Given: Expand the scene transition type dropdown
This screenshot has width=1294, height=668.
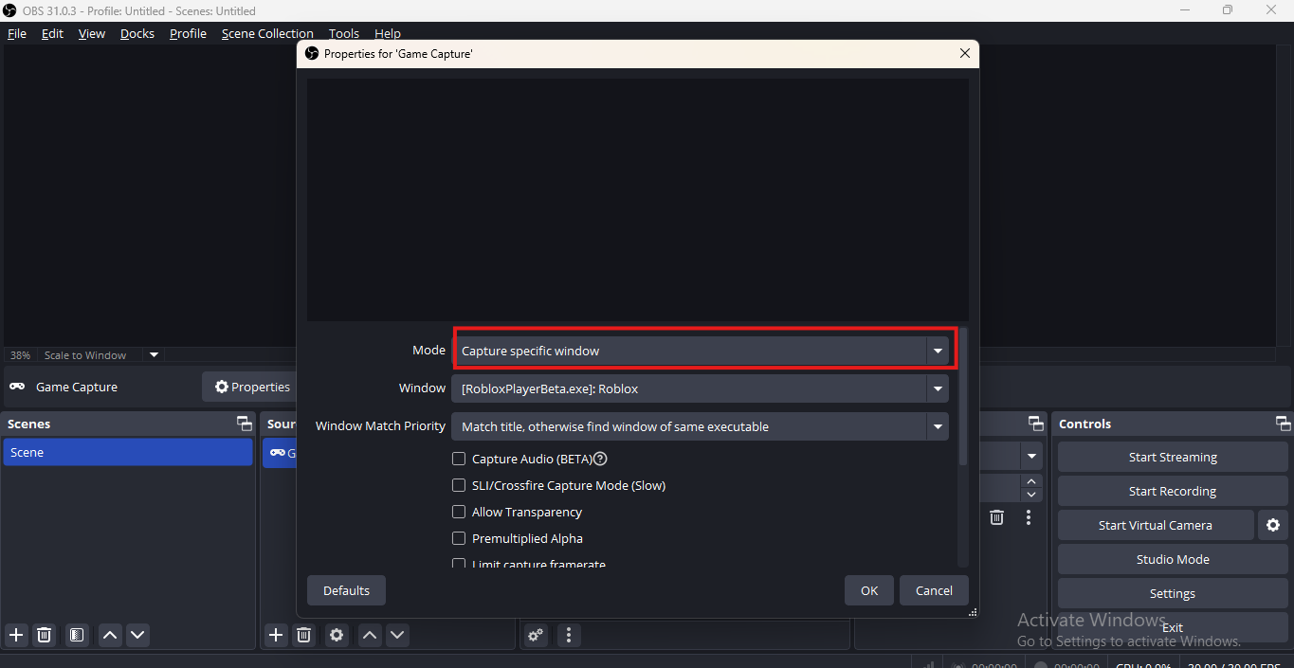Looking at the screenshot, I should click(x=1031, y=457).
